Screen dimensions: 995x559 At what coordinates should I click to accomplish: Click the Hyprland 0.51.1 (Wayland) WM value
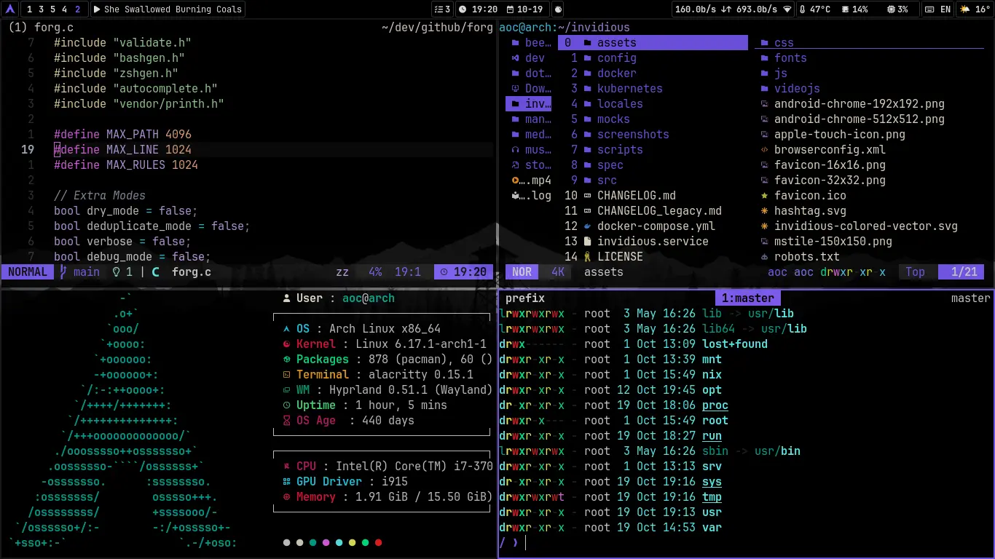[411, 390]
